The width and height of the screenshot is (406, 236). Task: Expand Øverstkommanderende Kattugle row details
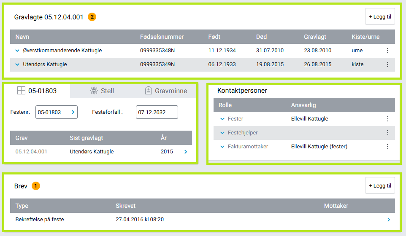tap(17, 51)
